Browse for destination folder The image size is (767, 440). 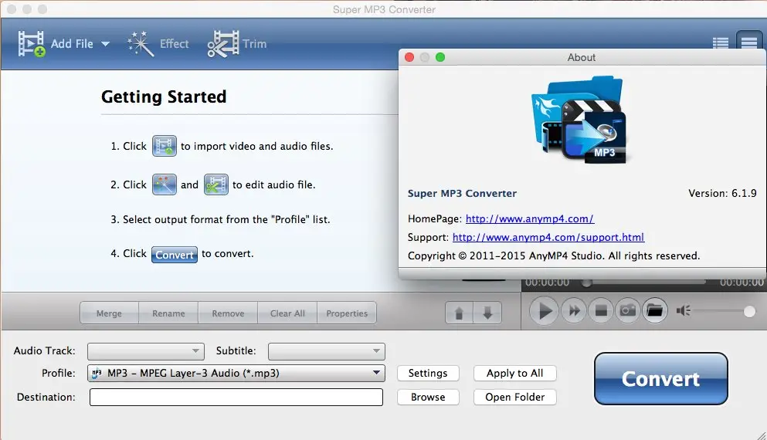(x=428, y=397)
